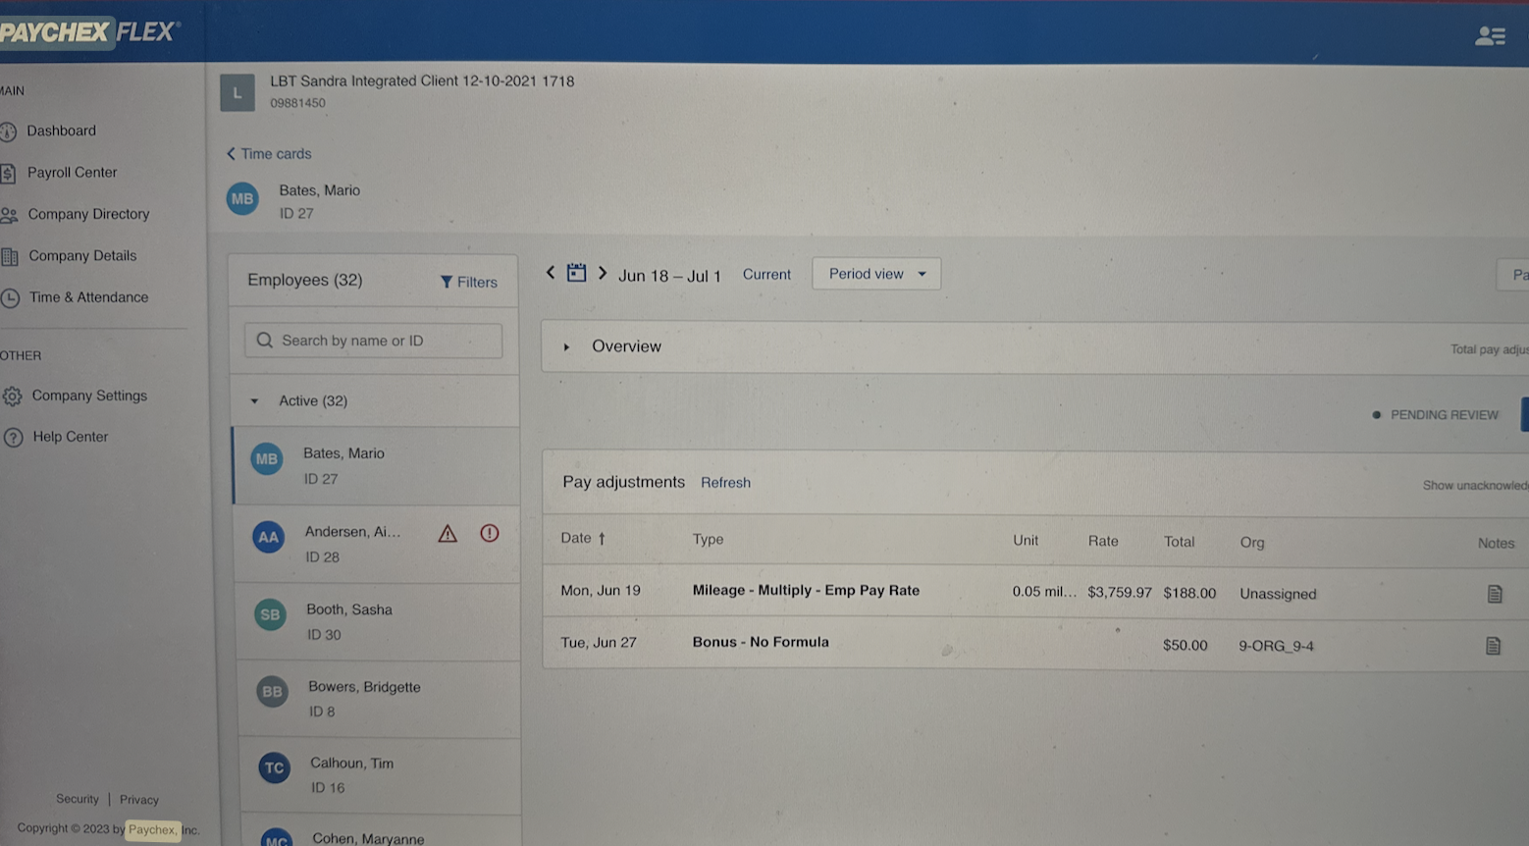The width and height of the screenshot is (1529, 846).
Task: Open the calendar date picker icon
Action: tap(576, 273)
